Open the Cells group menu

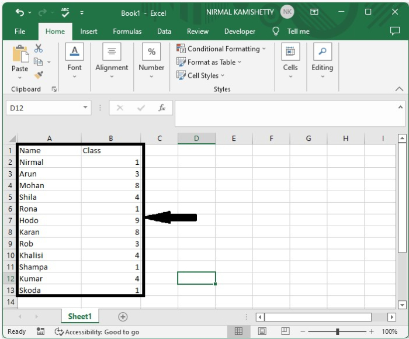click(290, 61)
